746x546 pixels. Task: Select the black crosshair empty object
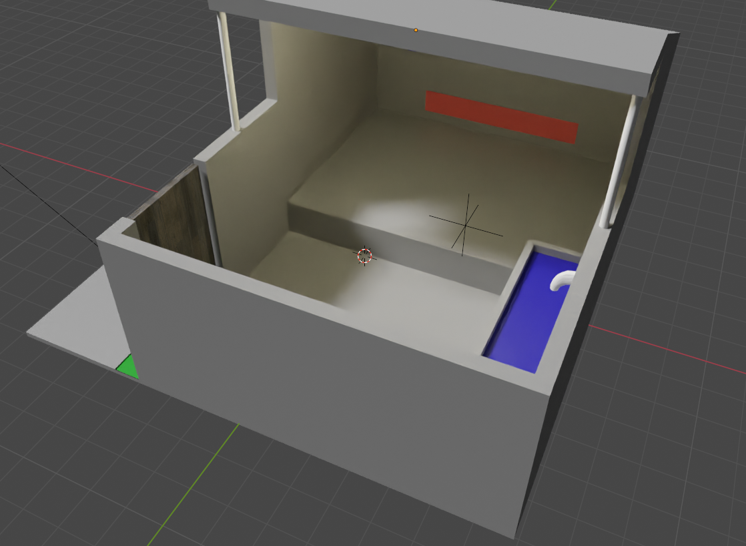466,225
